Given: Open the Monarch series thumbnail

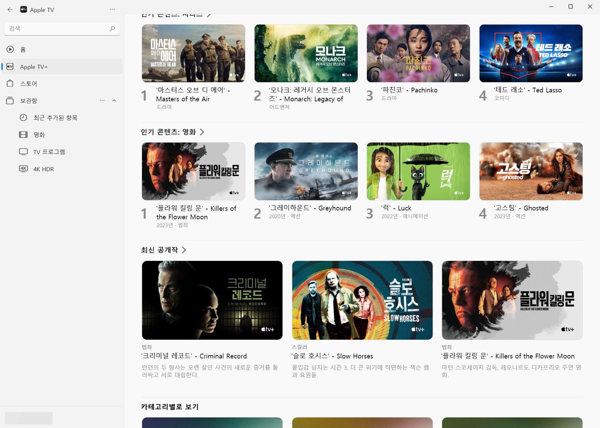Looking at the screenshot, I should (306, 53).
